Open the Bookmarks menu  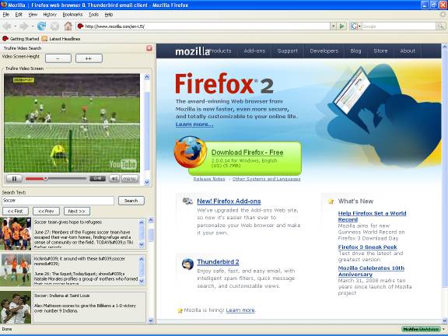(72, 14)
